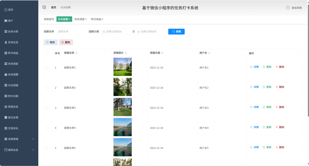309x166 pixels.
Task: Check the row of 提醒名称3
Action: click(x=47, y=108)
